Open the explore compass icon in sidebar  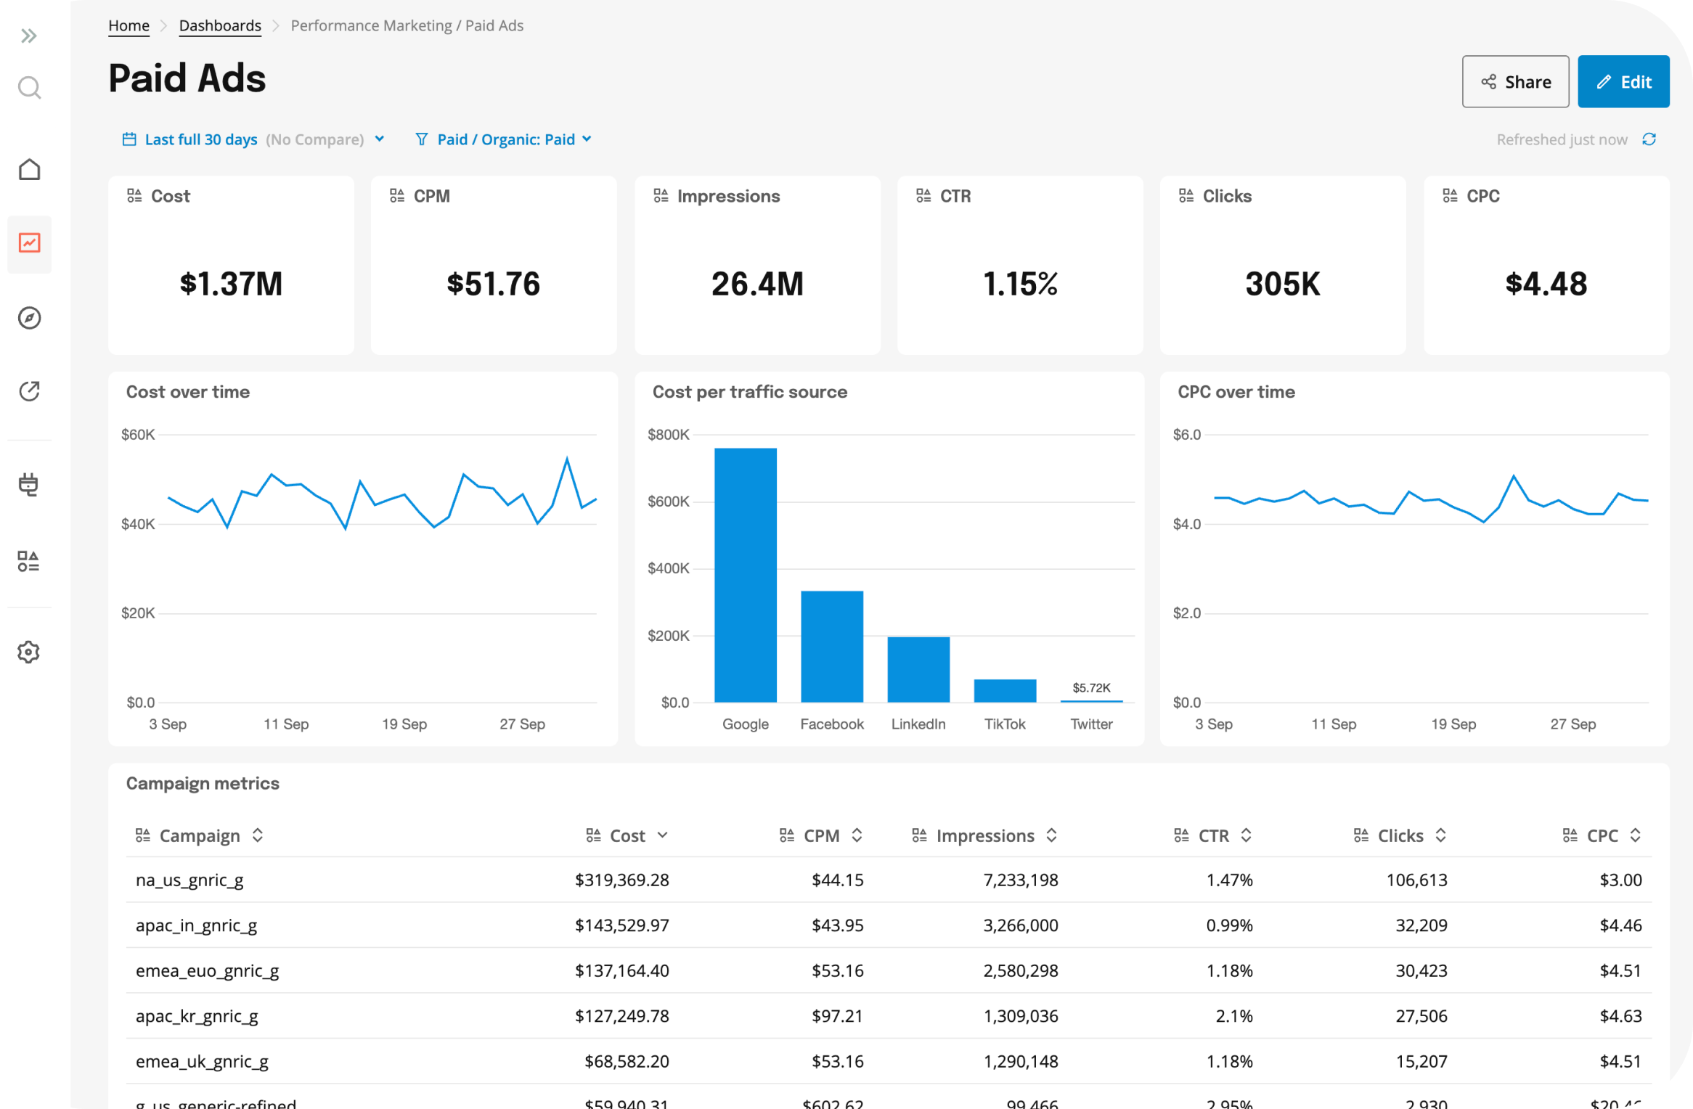pos(29,318)
